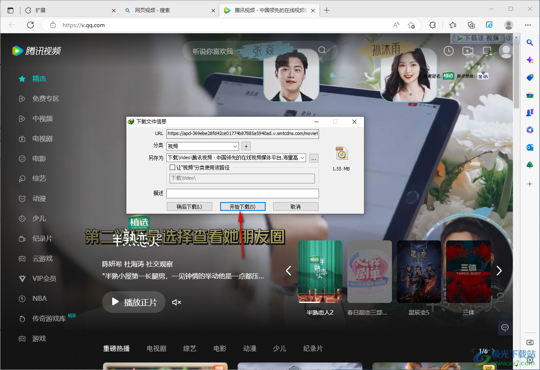Expand the 另存为 save path dropdown
The height and width of the screenshot is (370, 540).
(x=302, y=158)
